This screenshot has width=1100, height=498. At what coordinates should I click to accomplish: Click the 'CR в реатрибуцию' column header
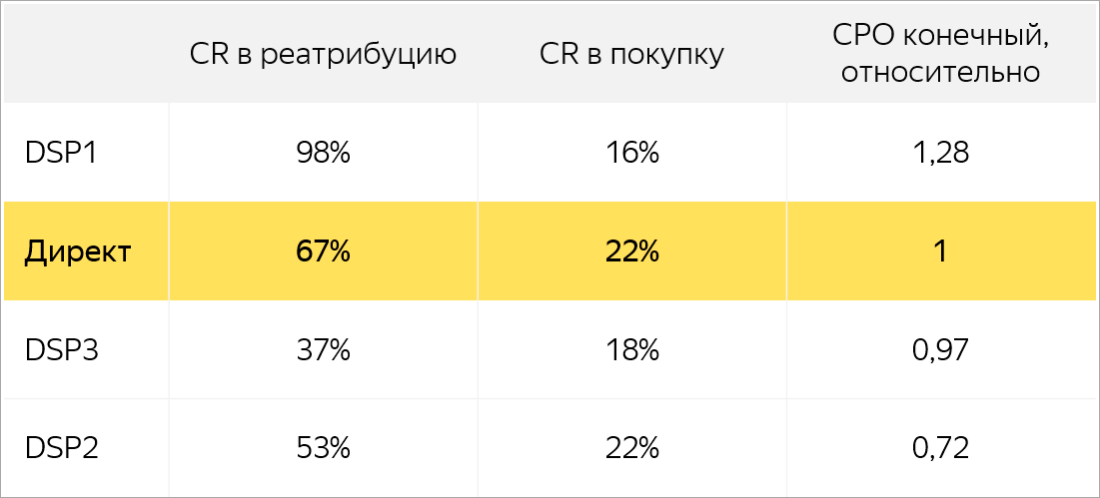[x=323, y=56]
